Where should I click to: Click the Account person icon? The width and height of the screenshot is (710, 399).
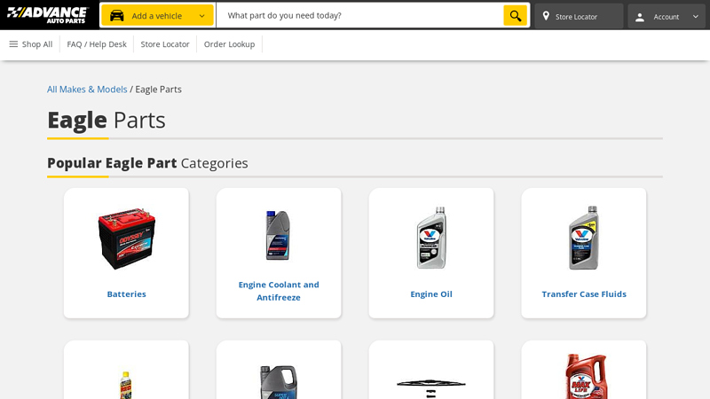tap(639, 17)
